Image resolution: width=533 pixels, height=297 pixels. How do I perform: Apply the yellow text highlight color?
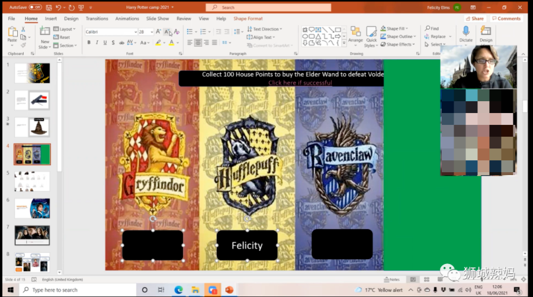click(x=158, y=43)
